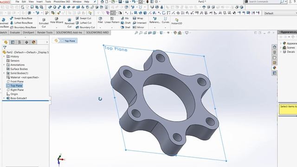Click the Reference Geometry tool

point(155,20)
